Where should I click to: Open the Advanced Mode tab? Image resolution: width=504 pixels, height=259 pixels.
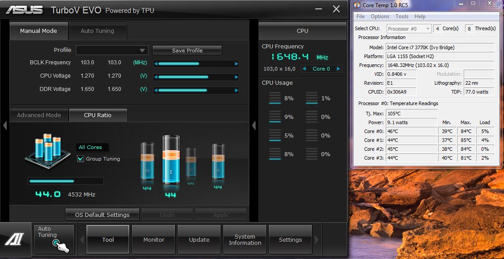(39, 115)
